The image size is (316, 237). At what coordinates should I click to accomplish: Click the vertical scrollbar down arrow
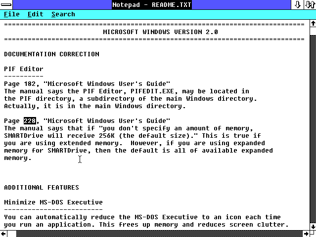point(313,227)
